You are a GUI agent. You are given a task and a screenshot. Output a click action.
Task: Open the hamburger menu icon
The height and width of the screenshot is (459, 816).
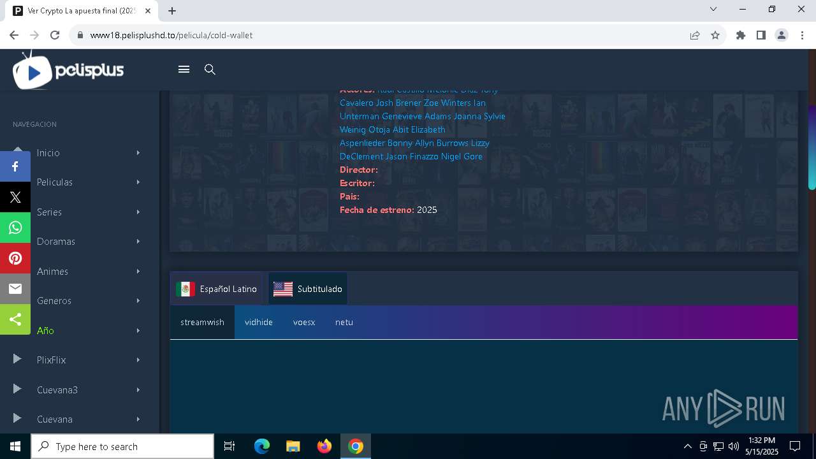click(x=184, y=69)
